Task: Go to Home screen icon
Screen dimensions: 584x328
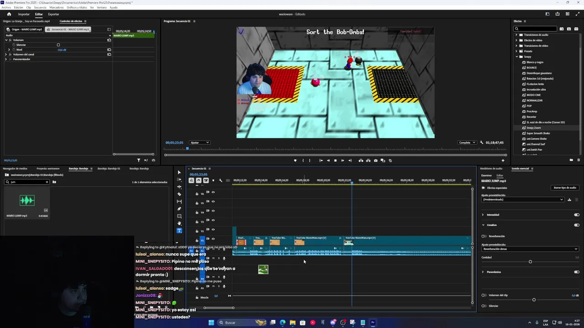Action: (9, 14)
